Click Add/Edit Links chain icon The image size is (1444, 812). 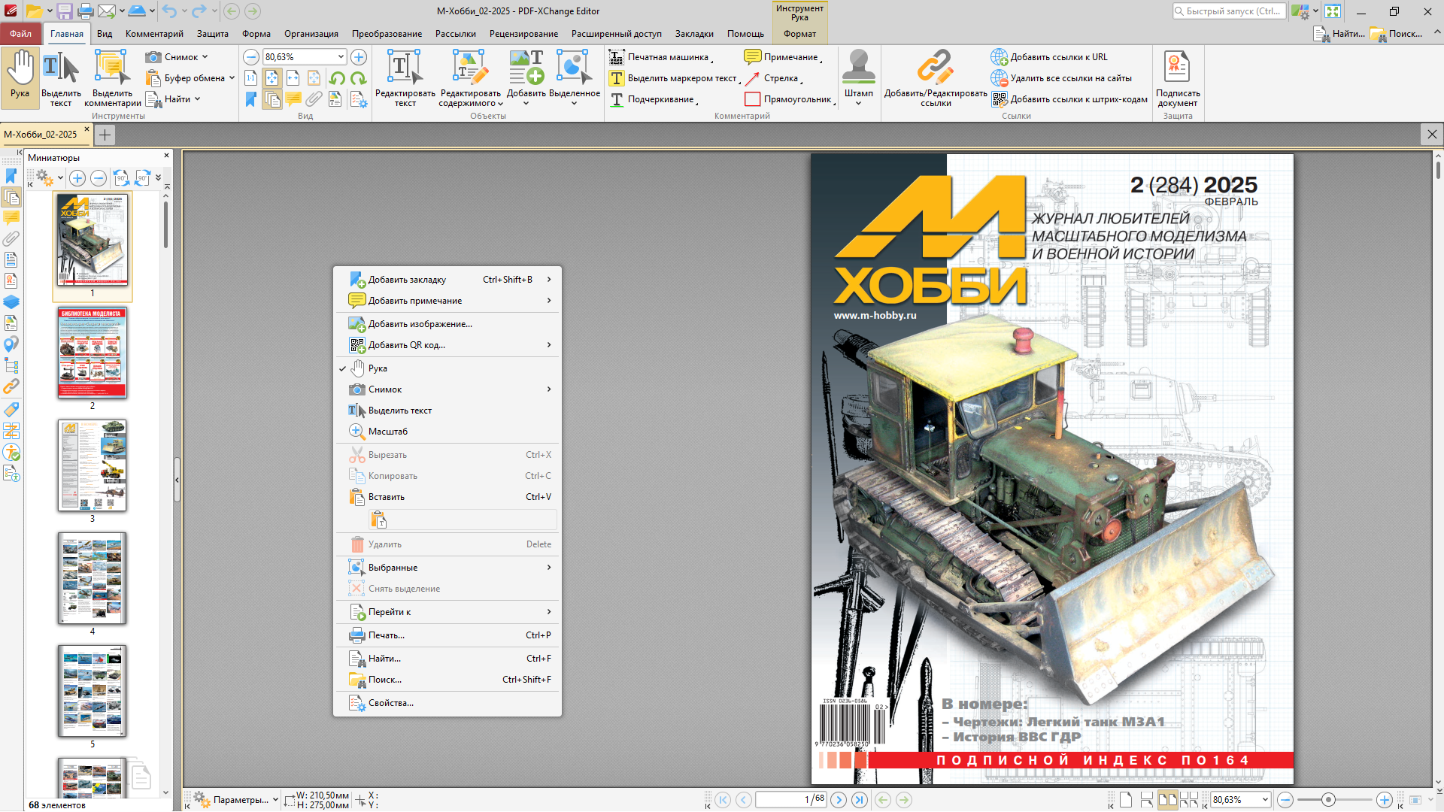(935, 68)
